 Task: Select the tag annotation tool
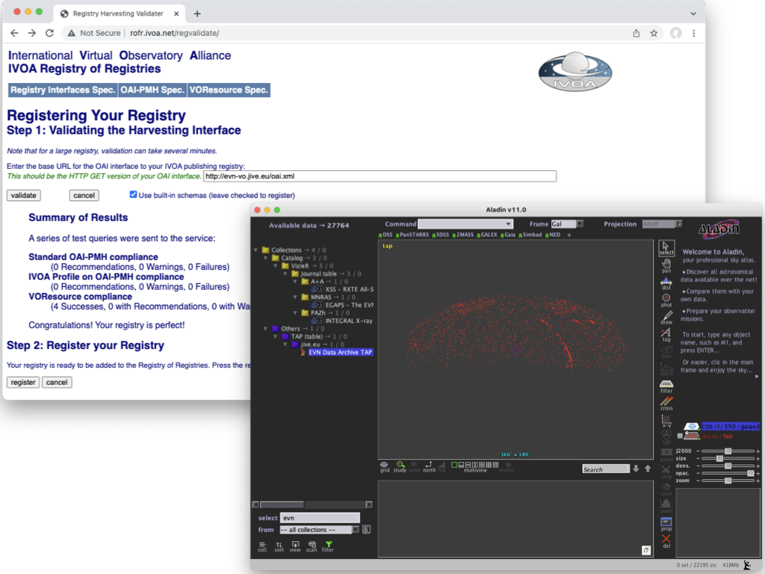click(x=666, y=335)
